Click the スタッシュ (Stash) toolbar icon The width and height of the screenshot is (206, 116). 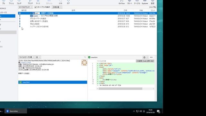pos(49,2)
